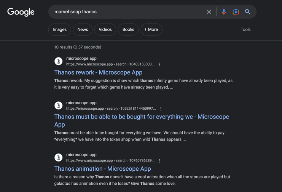Click microscope favicon beside Thanos animation result

[59, 158]
